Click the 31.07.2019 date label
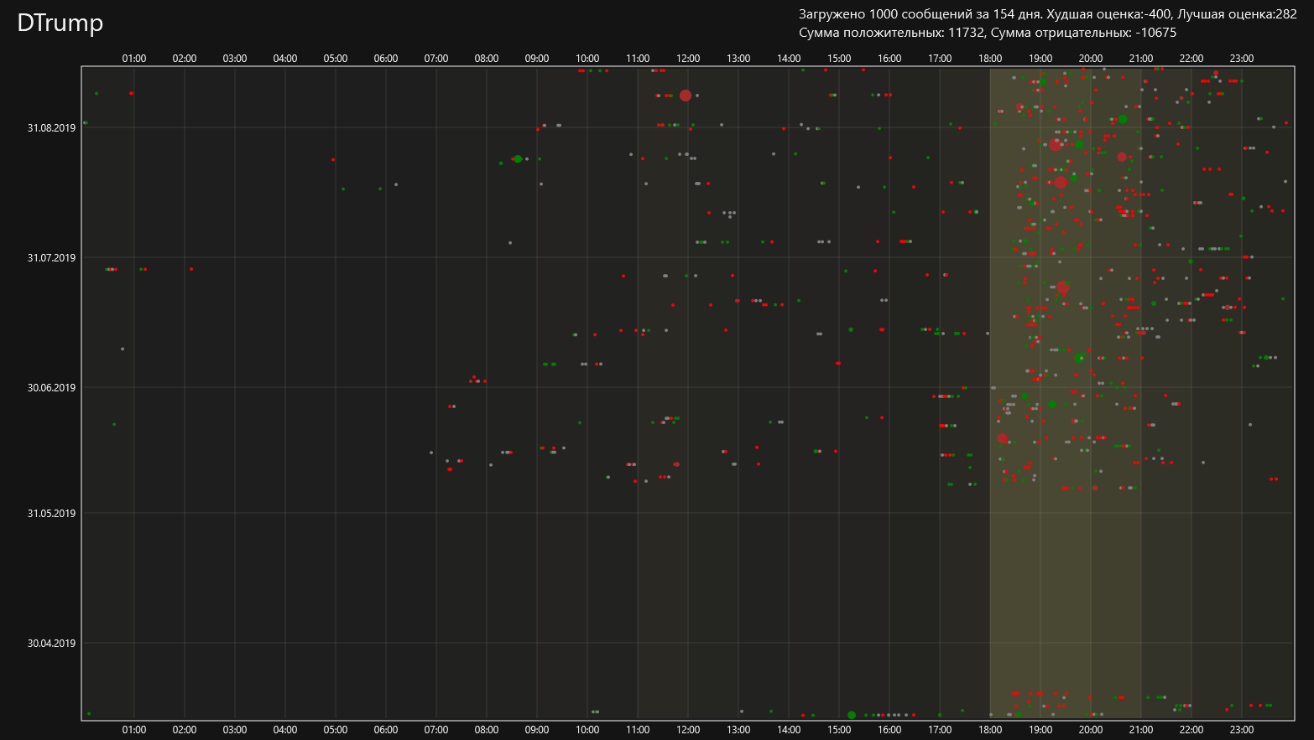 (51, 258)
